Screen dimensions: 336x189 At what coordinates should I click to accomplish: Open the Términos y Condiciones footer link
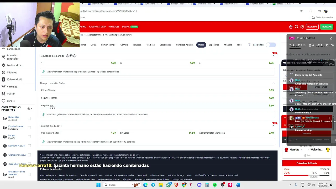91,175
